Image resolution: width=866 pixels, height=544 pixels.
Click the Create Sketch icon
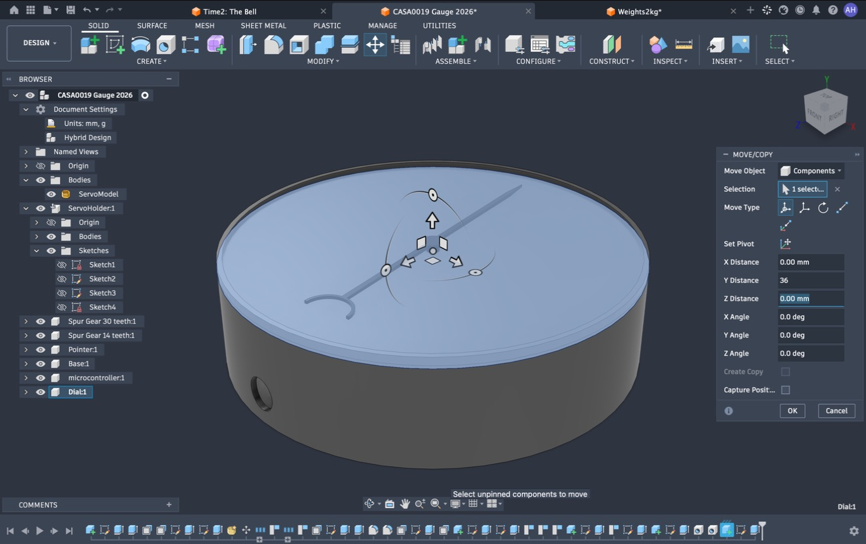click(115, 44)
